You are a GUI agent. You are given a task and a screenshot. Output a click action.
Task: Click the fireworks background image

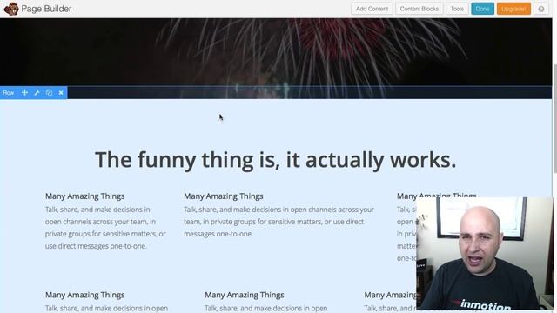point(276,51)
